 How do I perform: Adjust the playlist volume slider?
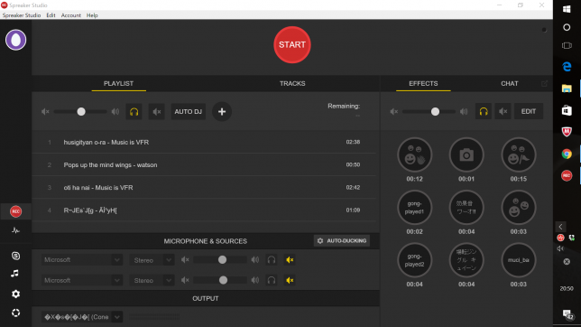click(80, 111)
